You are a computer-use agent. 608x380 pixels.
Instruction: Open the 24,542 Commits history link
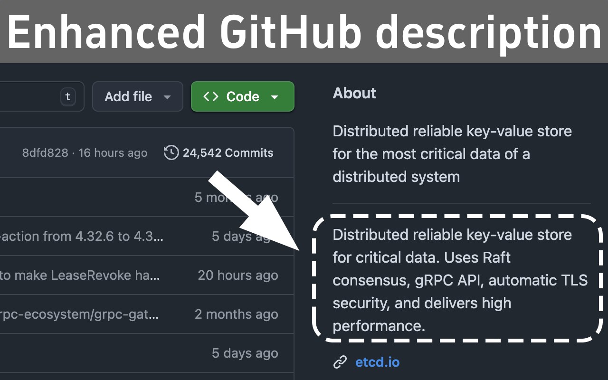pos(228,153)
